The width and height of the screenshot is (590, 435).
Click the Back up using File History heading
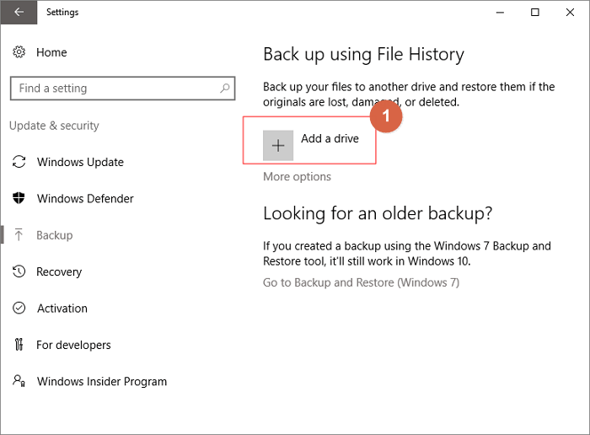coord(363,55)
